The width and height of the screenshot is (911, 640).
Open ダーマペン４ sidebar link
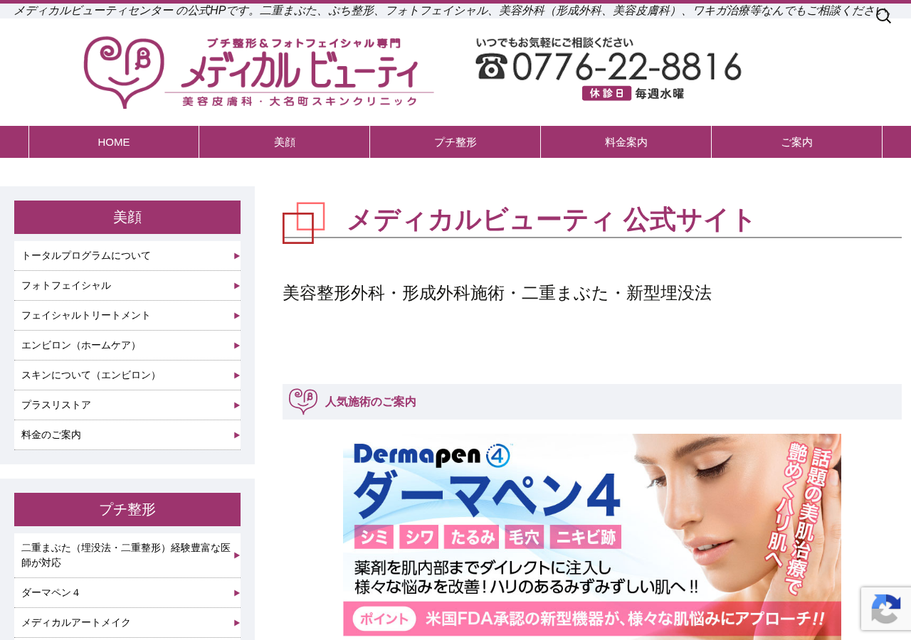[x=127, y=593]
